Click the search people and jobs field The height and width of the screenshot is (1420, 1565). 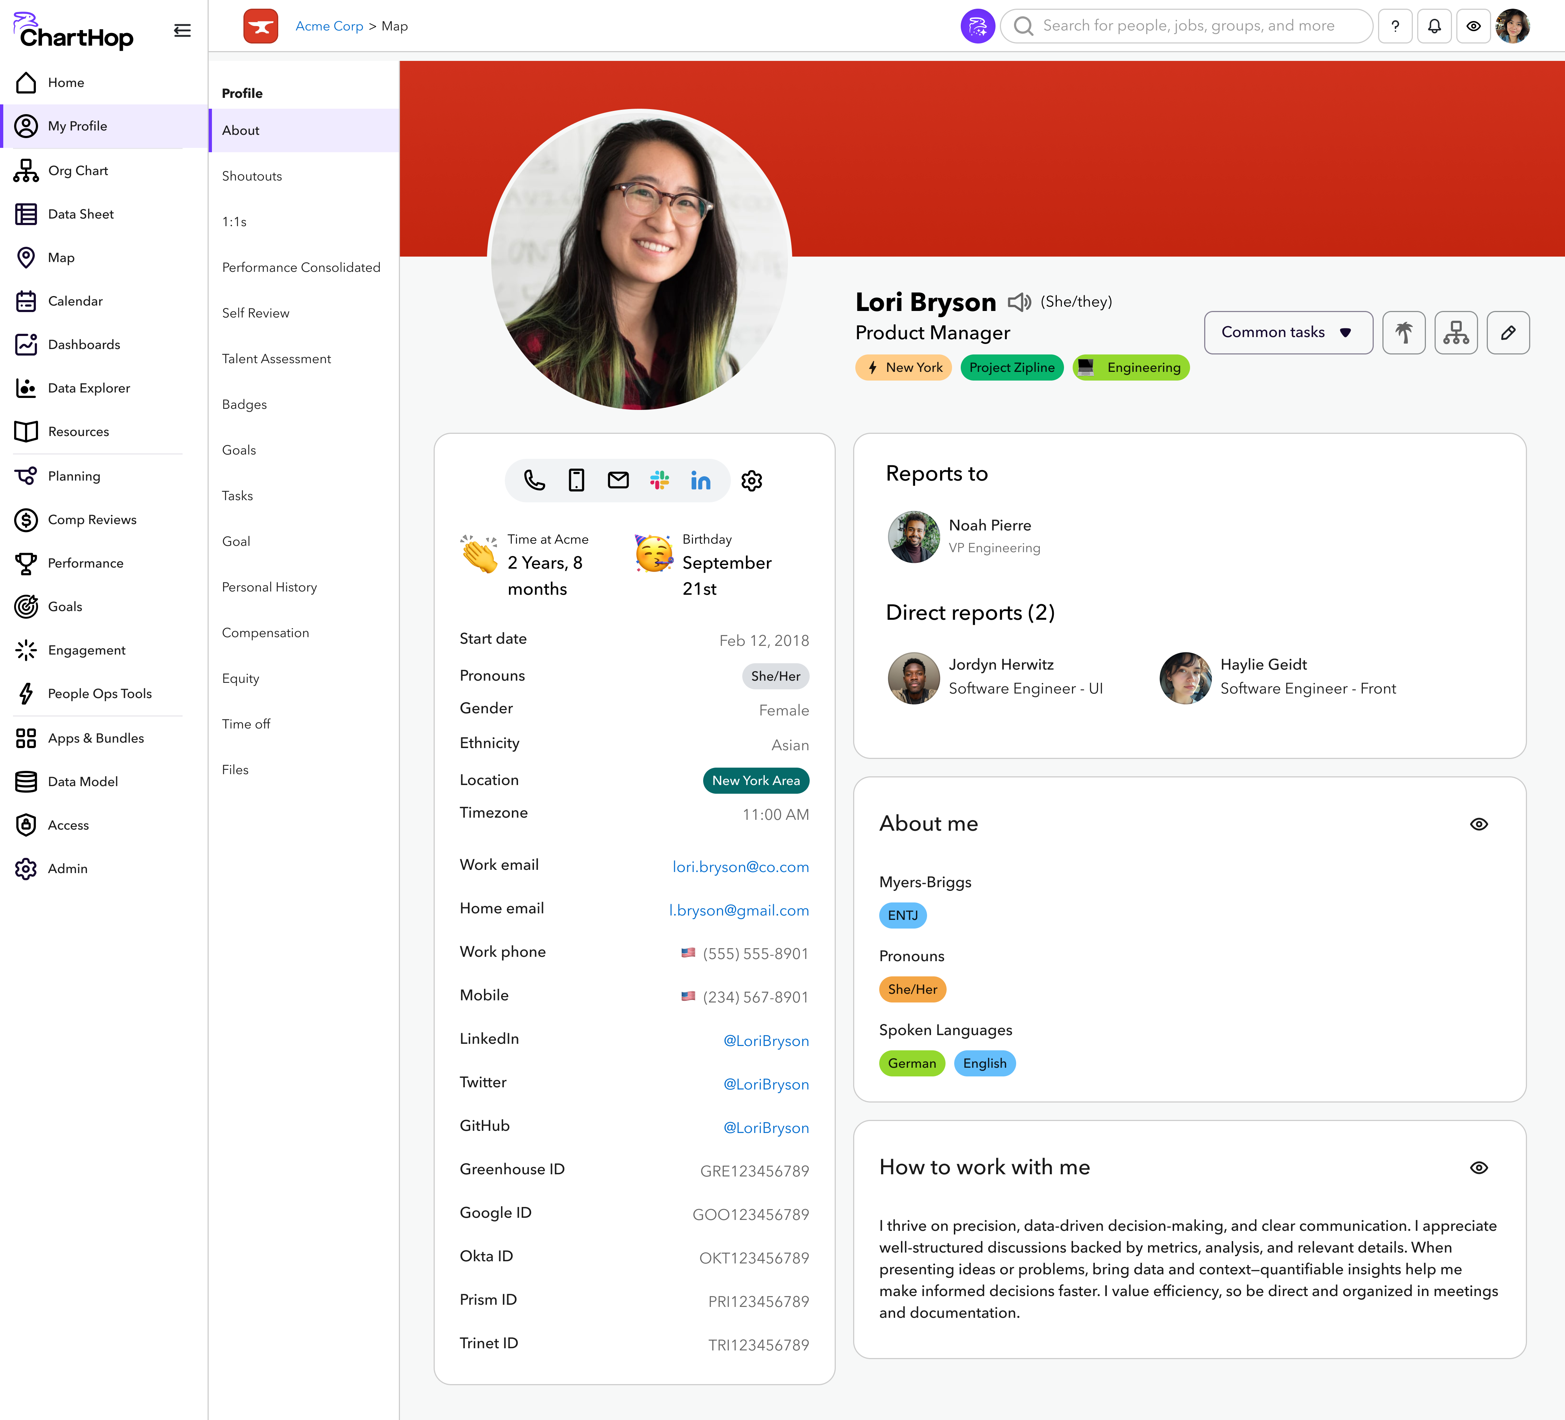tap(1188, 26)
